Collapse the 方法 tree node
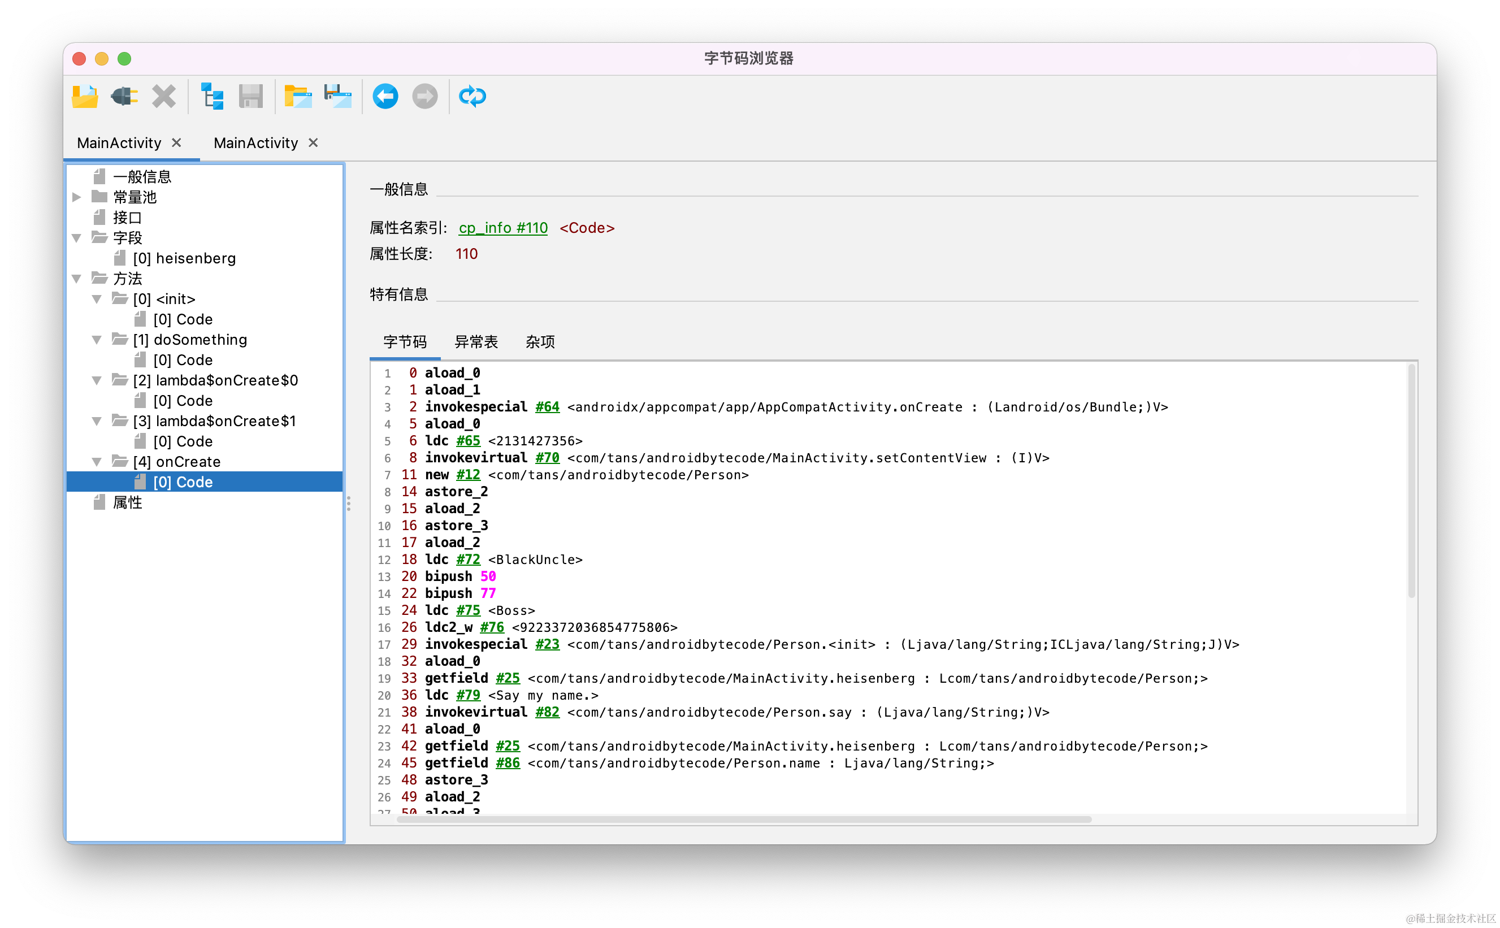 77,279
